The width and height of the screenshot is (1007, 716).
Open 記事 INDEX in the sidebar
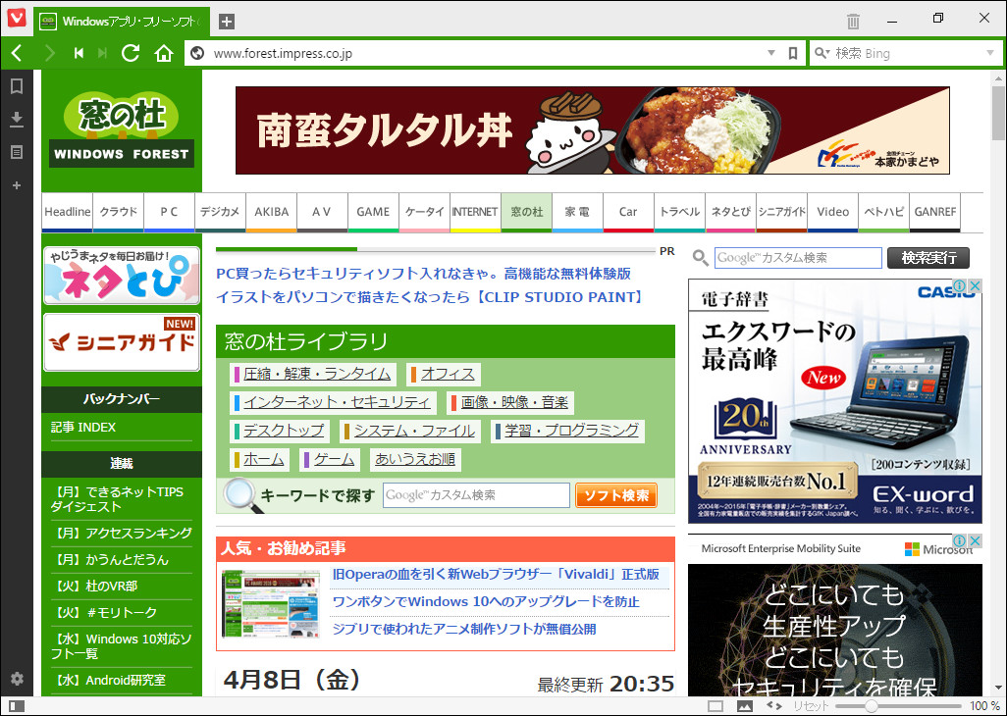coord(83,428)
